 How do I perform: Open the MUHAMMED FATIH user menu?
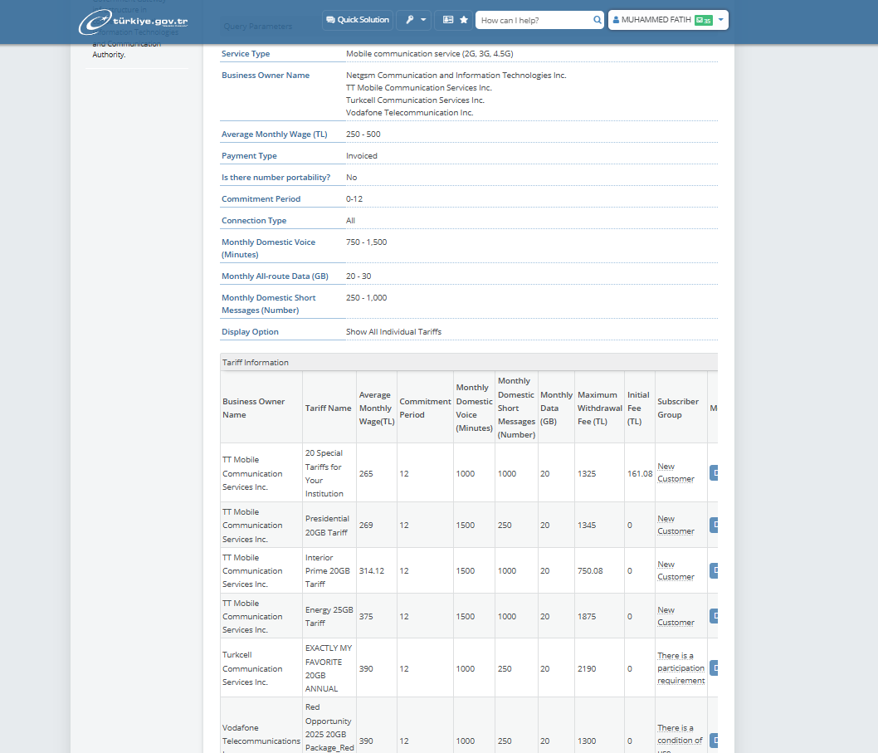tap(668, 20)
